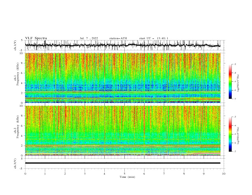Click the time axis tick label '5'
252x195 pixels.
124,174
